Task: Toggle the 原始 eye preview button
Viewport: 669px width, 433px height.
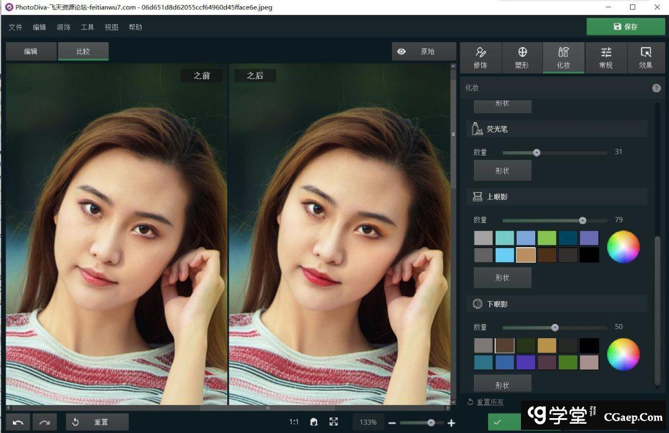Action: point(424,51)
